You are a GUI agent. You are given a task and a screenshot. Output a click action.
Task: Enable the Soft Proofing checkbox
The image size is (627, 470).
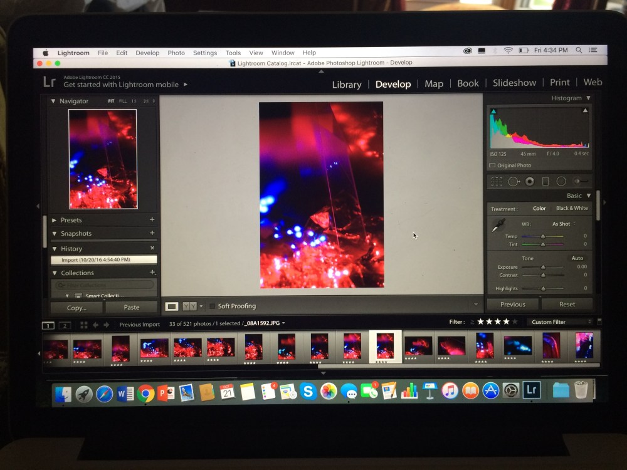click(212, 306)
